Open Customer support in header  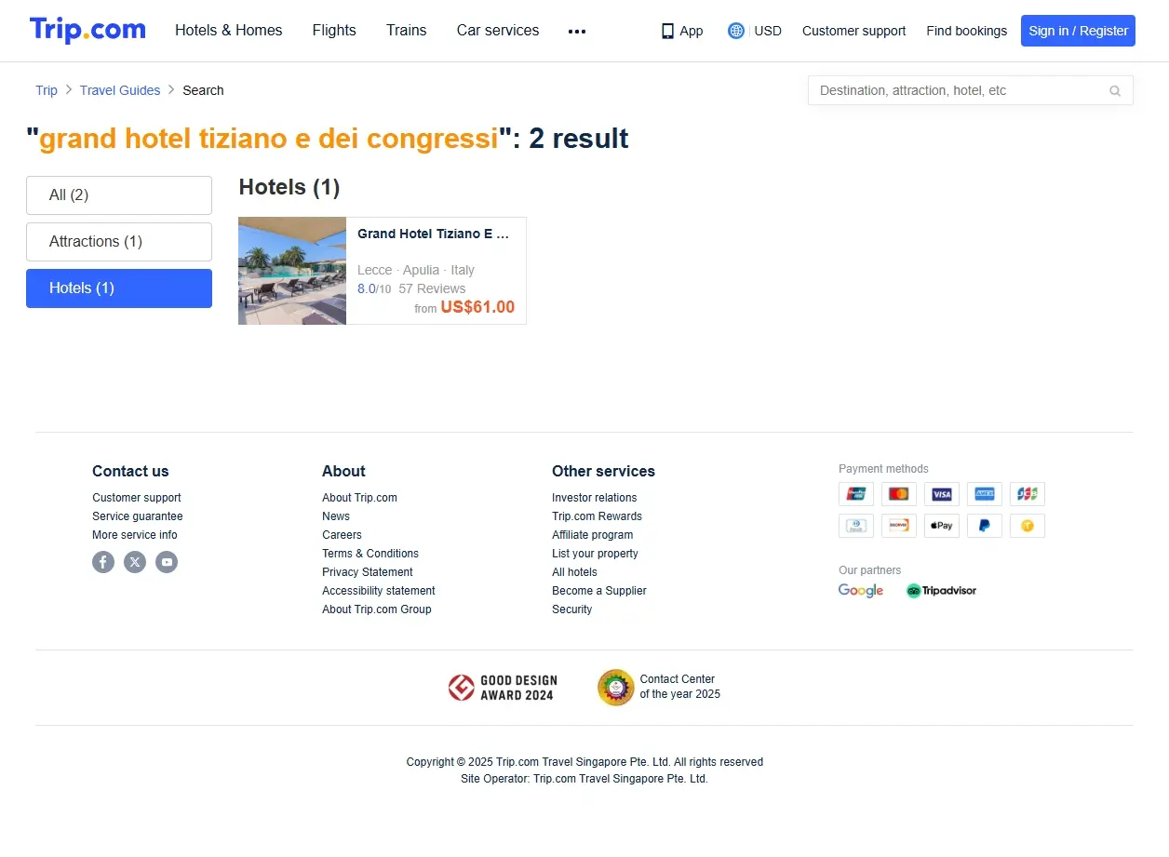(x=853, y=31)
